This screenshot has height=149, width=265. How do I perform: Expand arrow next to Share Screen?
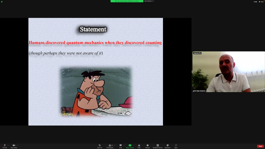coord(133,145)
